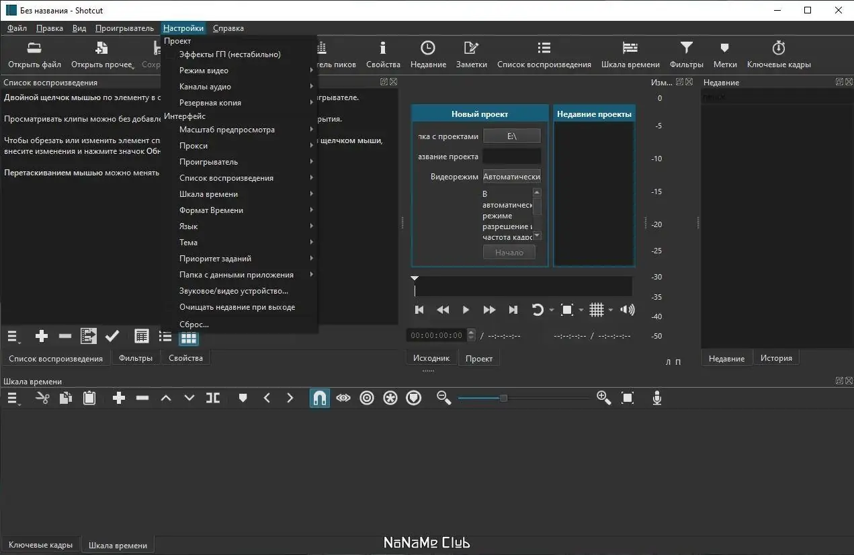This screenshot has width=854, height=555.
Task: Expand the 'Язык' language submenu
Action: [188, 226]
